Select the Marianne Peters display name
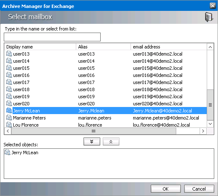 (x=29, y=118)
